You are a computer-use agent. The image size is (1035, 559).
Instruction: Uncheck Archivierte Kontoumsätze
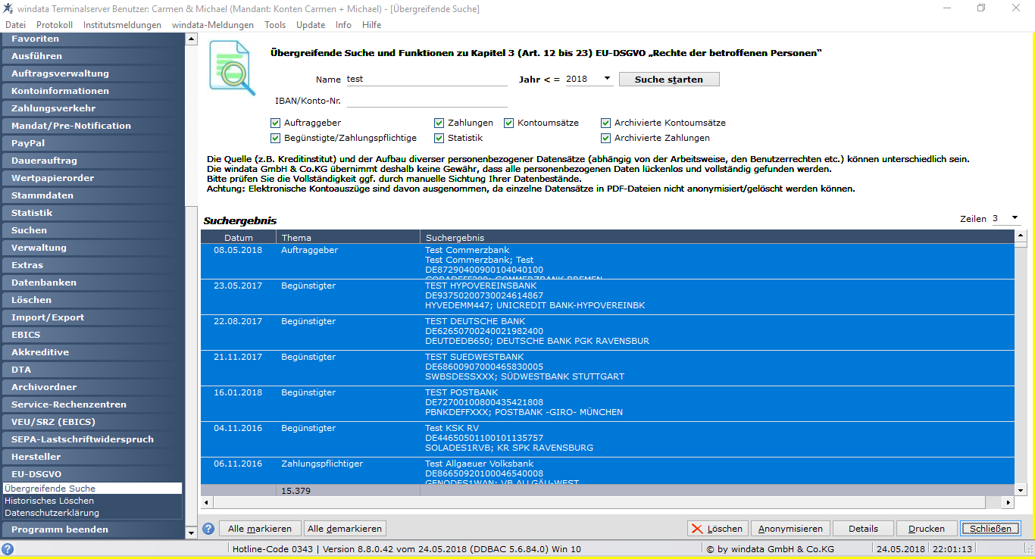click(606, 123)
